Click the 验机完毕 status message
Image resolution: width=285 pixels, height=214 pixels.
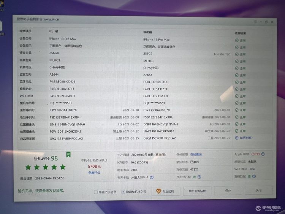[x=41, y=191]
